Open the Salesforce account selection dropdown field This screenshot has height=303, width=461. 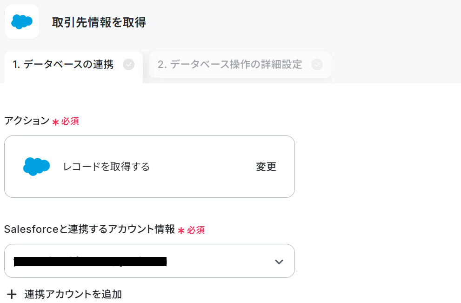click(x=149, y=261)
